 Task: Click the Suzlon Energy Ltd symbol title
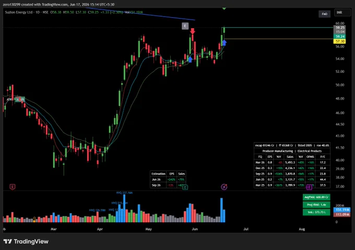[x=19, y=12]
